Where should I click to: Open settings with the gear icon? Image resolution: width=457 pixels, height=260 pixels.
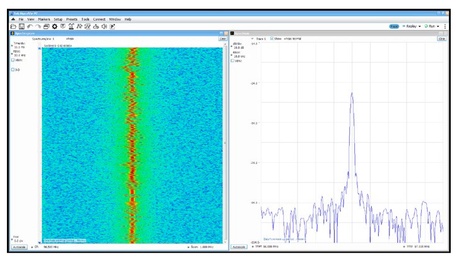pos(55,26)
